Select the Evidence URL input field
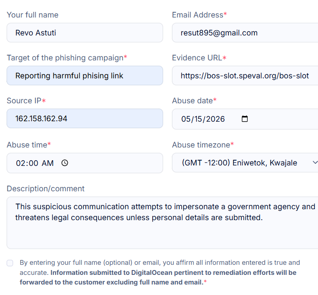318x295 pixels. [245, 75]
